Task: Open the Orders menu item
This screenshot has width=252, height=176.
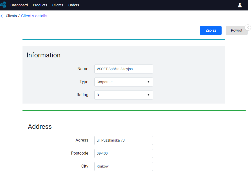Action: tap(74, 5)
